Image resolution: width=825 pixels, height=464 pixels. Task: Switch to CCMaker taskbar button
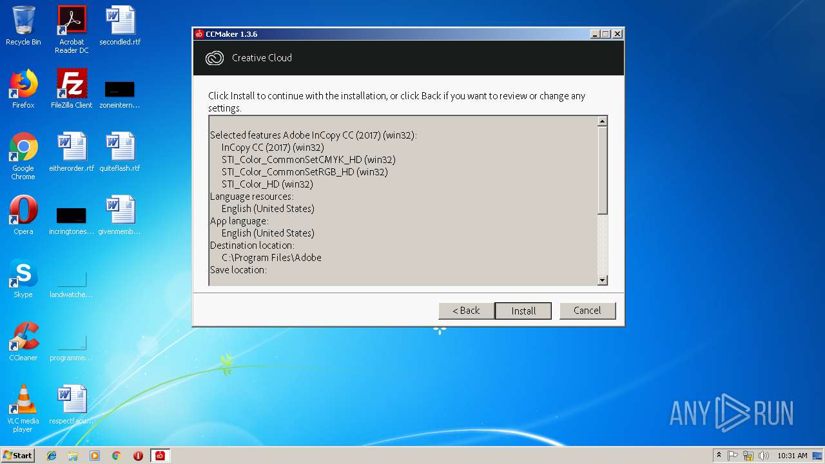pos(160,456)
